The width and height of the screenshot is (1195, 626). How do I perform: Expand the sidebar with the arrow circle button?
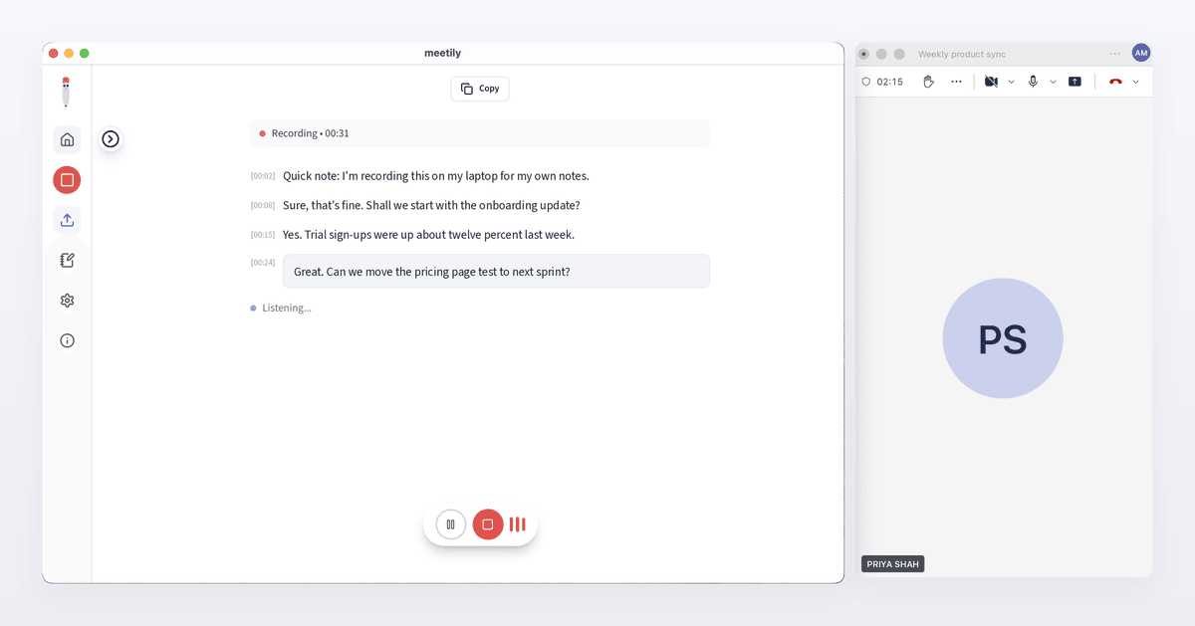click(x=111, y=139)
